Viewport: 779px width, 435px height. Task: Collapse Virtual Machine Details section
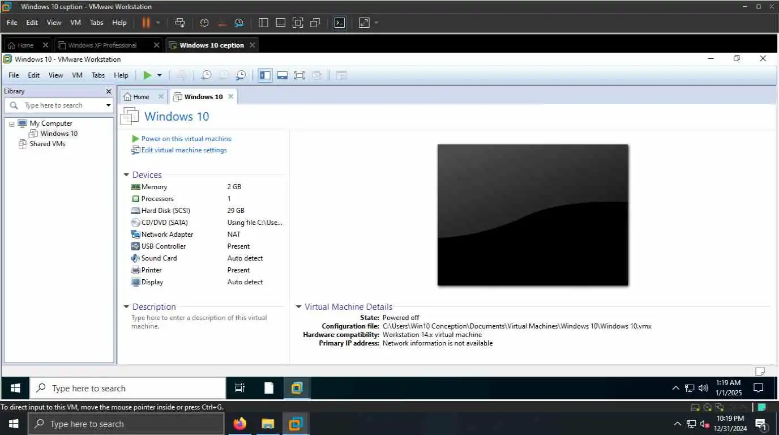point(298,307)
